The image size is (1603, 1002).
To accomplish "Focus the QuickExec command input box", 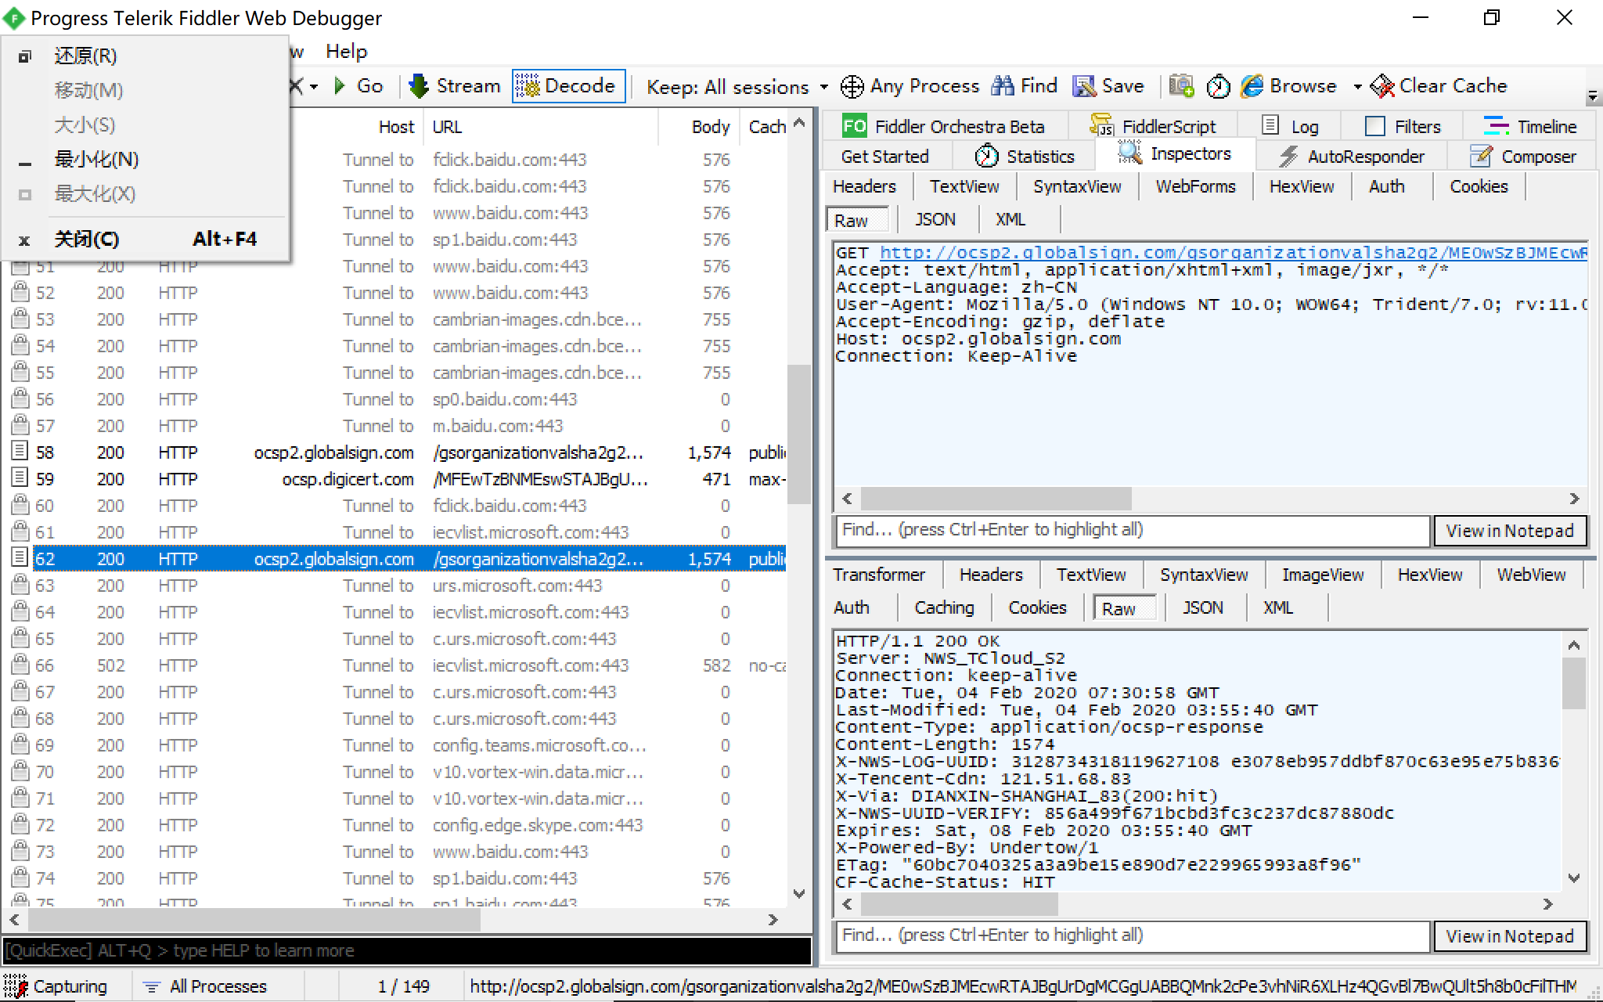I will tap(407, 950).
